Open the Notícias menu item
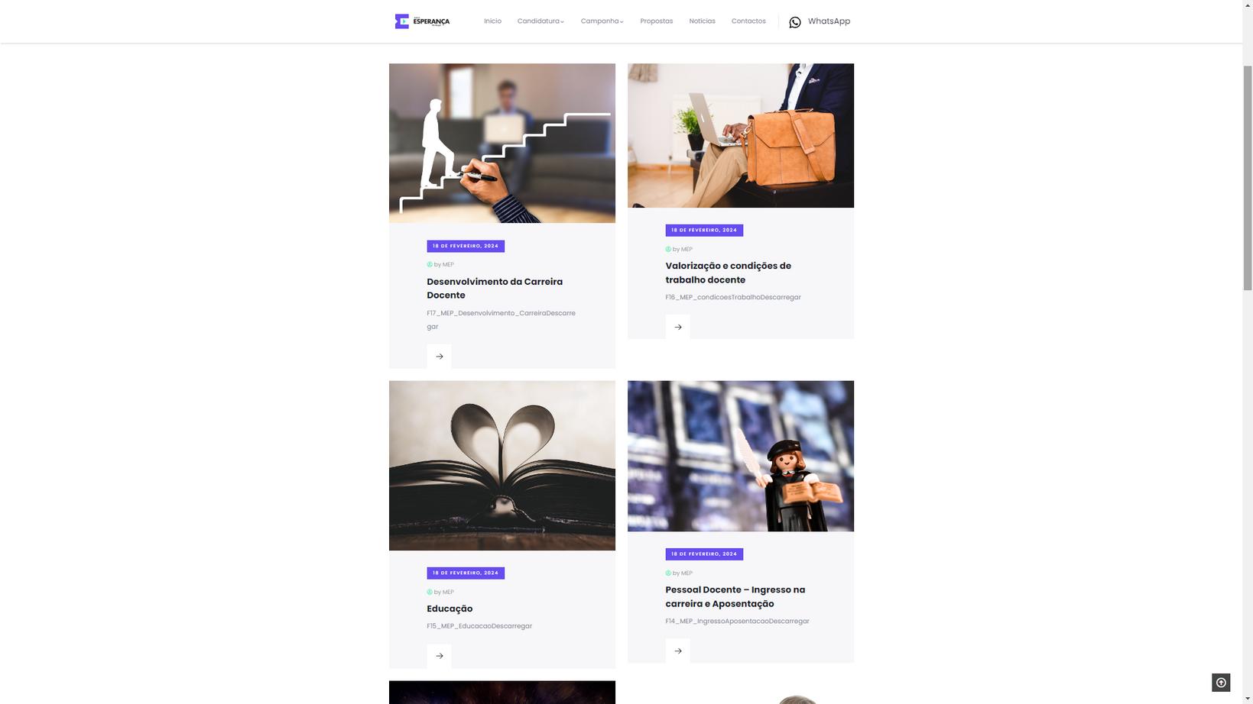Screen dimensions: 1253x704 pyautogui.click(x=702, y=21)
